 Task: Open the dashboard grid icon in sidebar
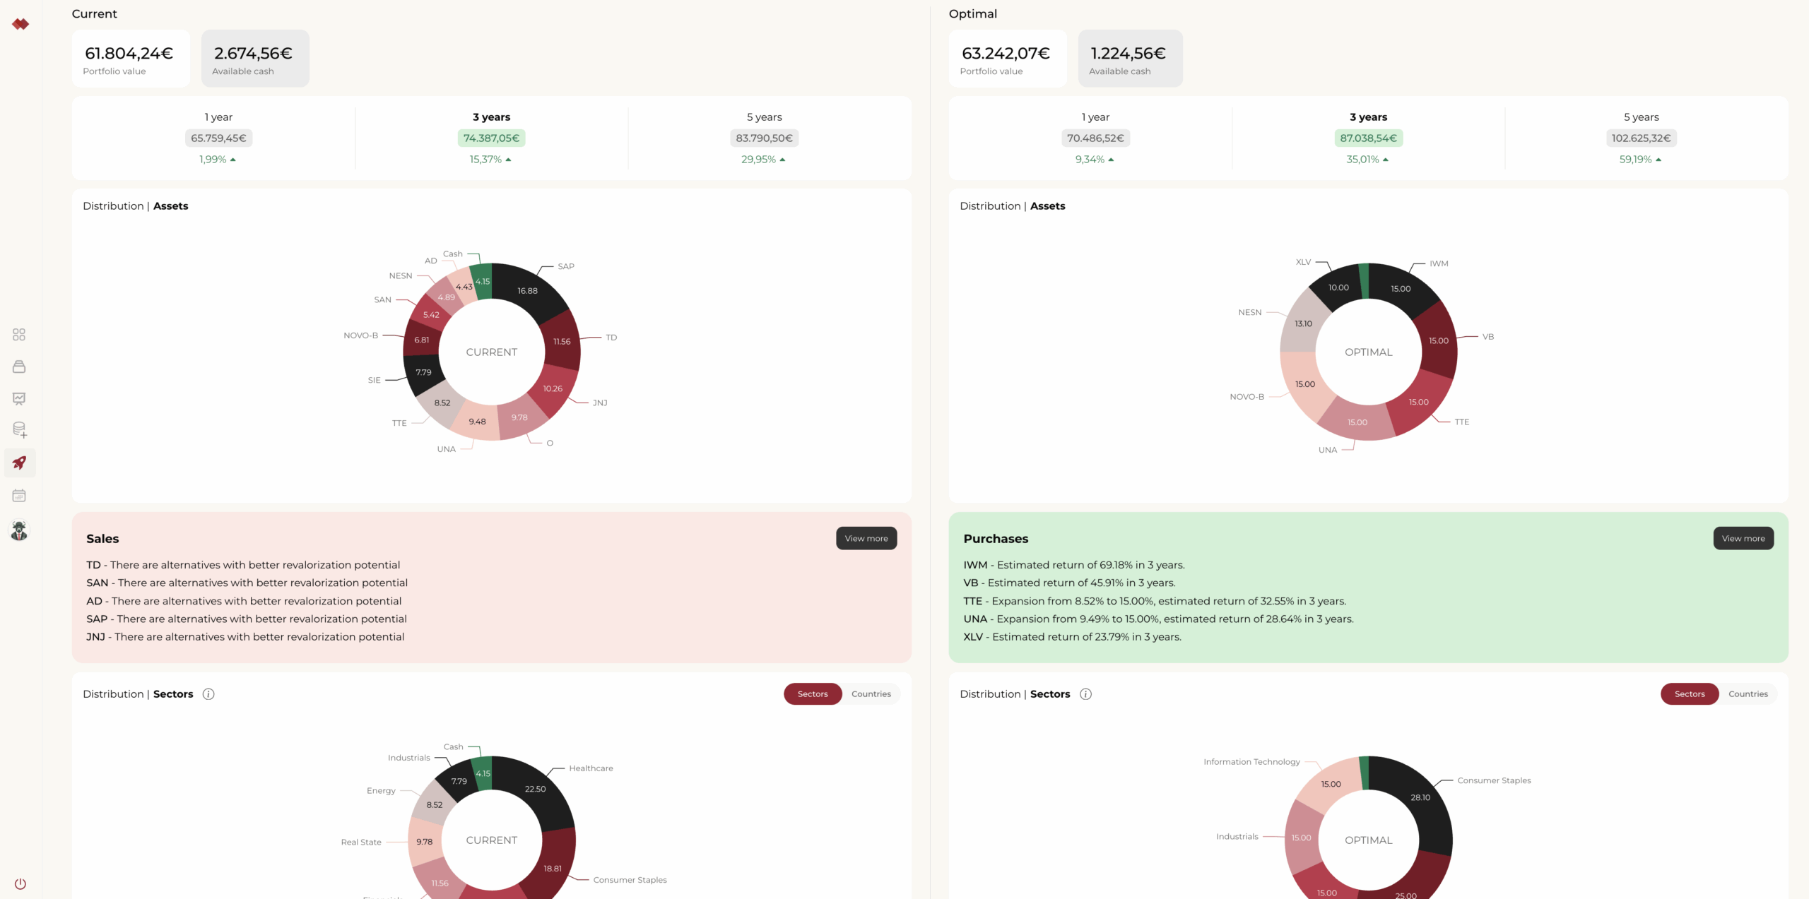click(x=19, y=335)
